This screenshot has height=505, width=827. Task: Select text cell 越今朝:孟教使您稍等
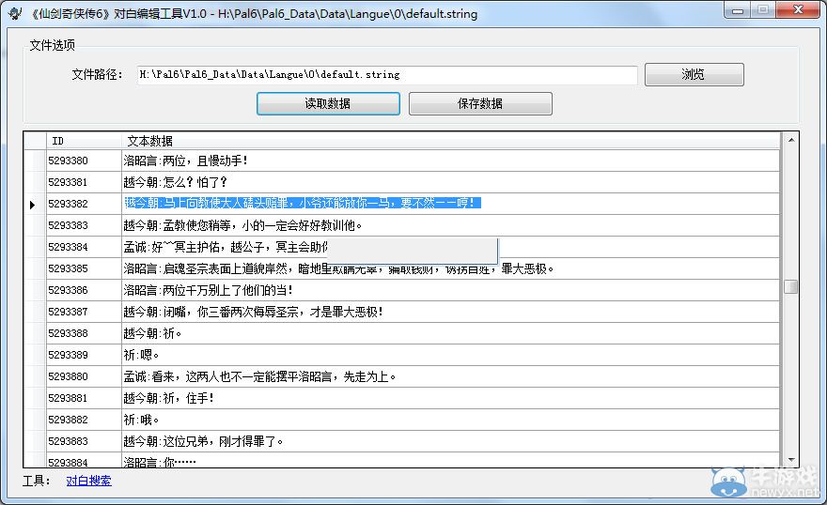pyautogui.click(x=450, y=225)
